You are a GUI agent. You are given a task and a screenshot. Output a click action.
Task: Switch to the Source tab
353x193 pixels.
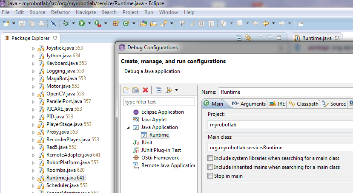(x=334, y=104)
